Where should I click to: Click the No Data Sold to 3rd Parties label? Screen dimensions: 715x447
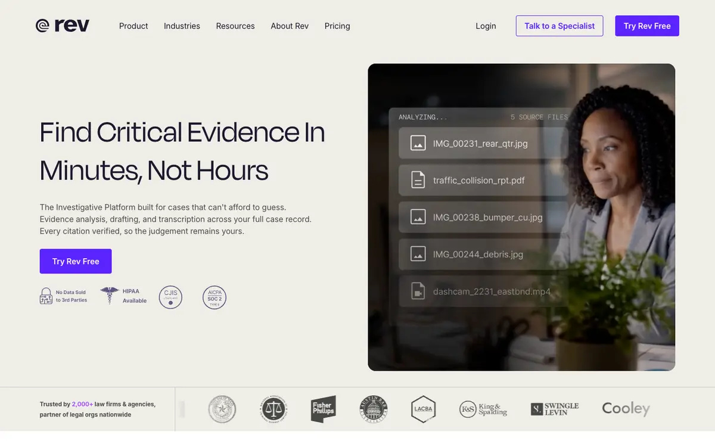pos(71,296)
